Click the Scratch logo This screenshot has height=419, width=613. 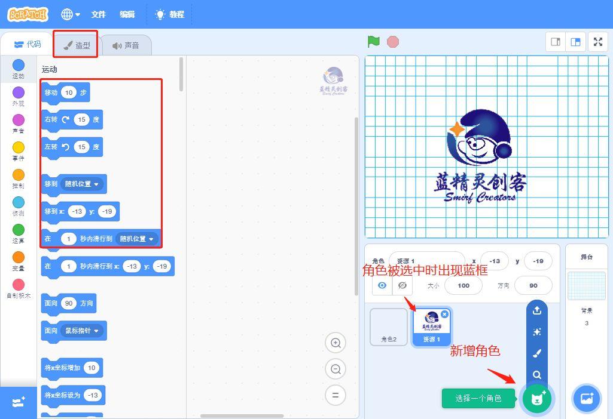click(x=28, y=14)
